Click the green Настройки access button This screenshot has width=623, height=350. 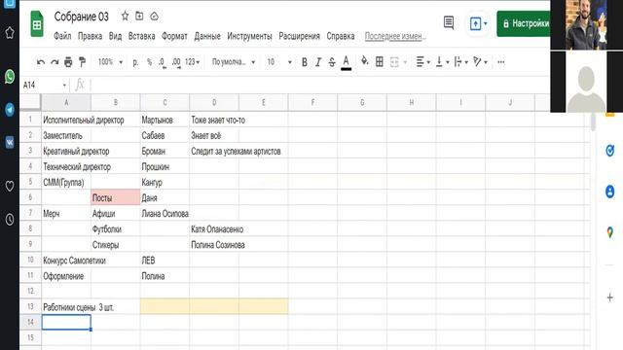point(524,23)
